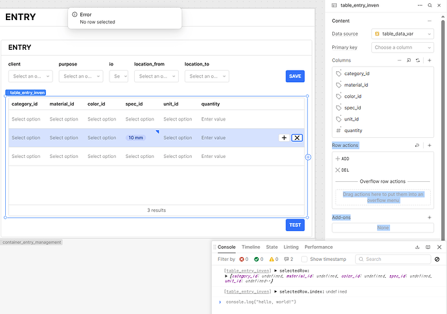Open the io select dropdown
Image resolution: width=447 pixels, height=314 pixels.
click(119, 76)
